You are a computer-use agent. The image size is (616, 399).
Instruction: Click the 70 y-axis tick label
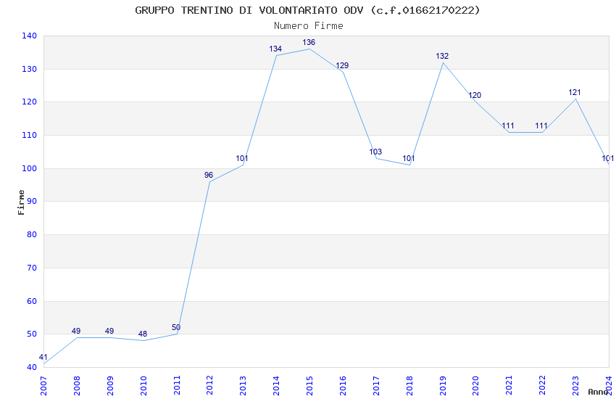coord(32,268)
